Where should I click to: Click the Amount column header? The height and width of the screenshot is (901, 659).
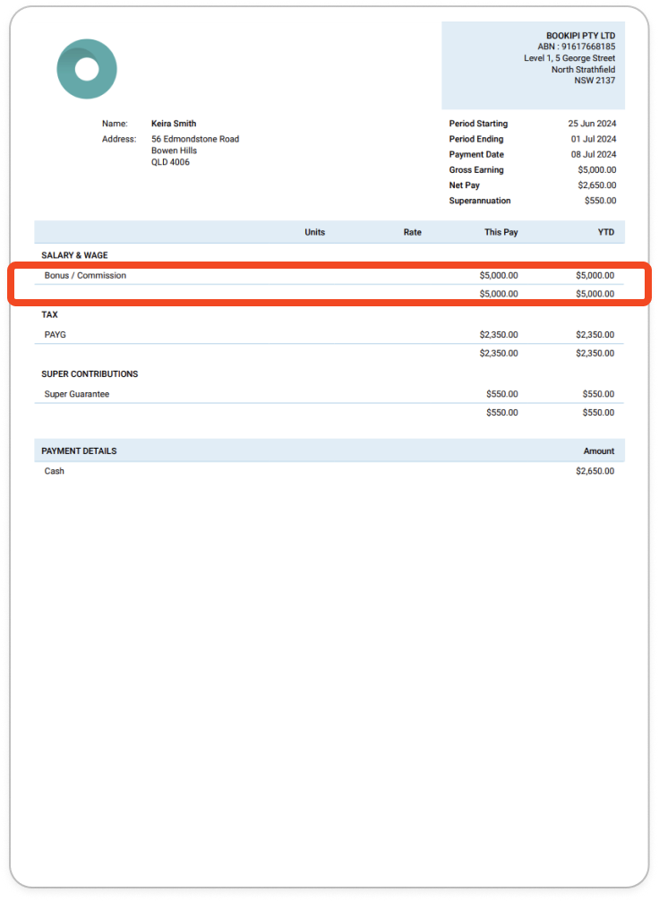click(x=599, y=451)
